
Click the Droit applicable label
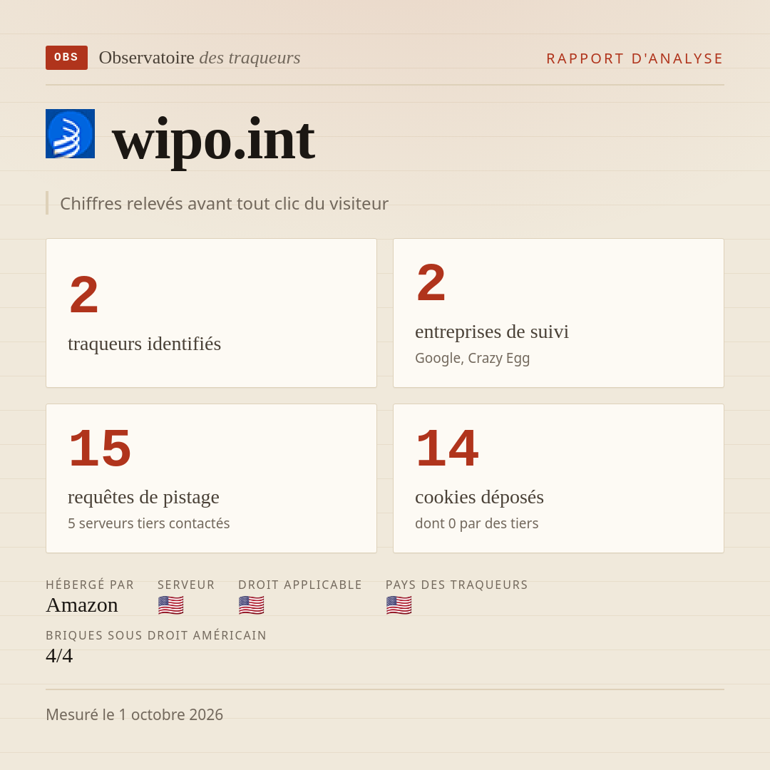[300, 585]
